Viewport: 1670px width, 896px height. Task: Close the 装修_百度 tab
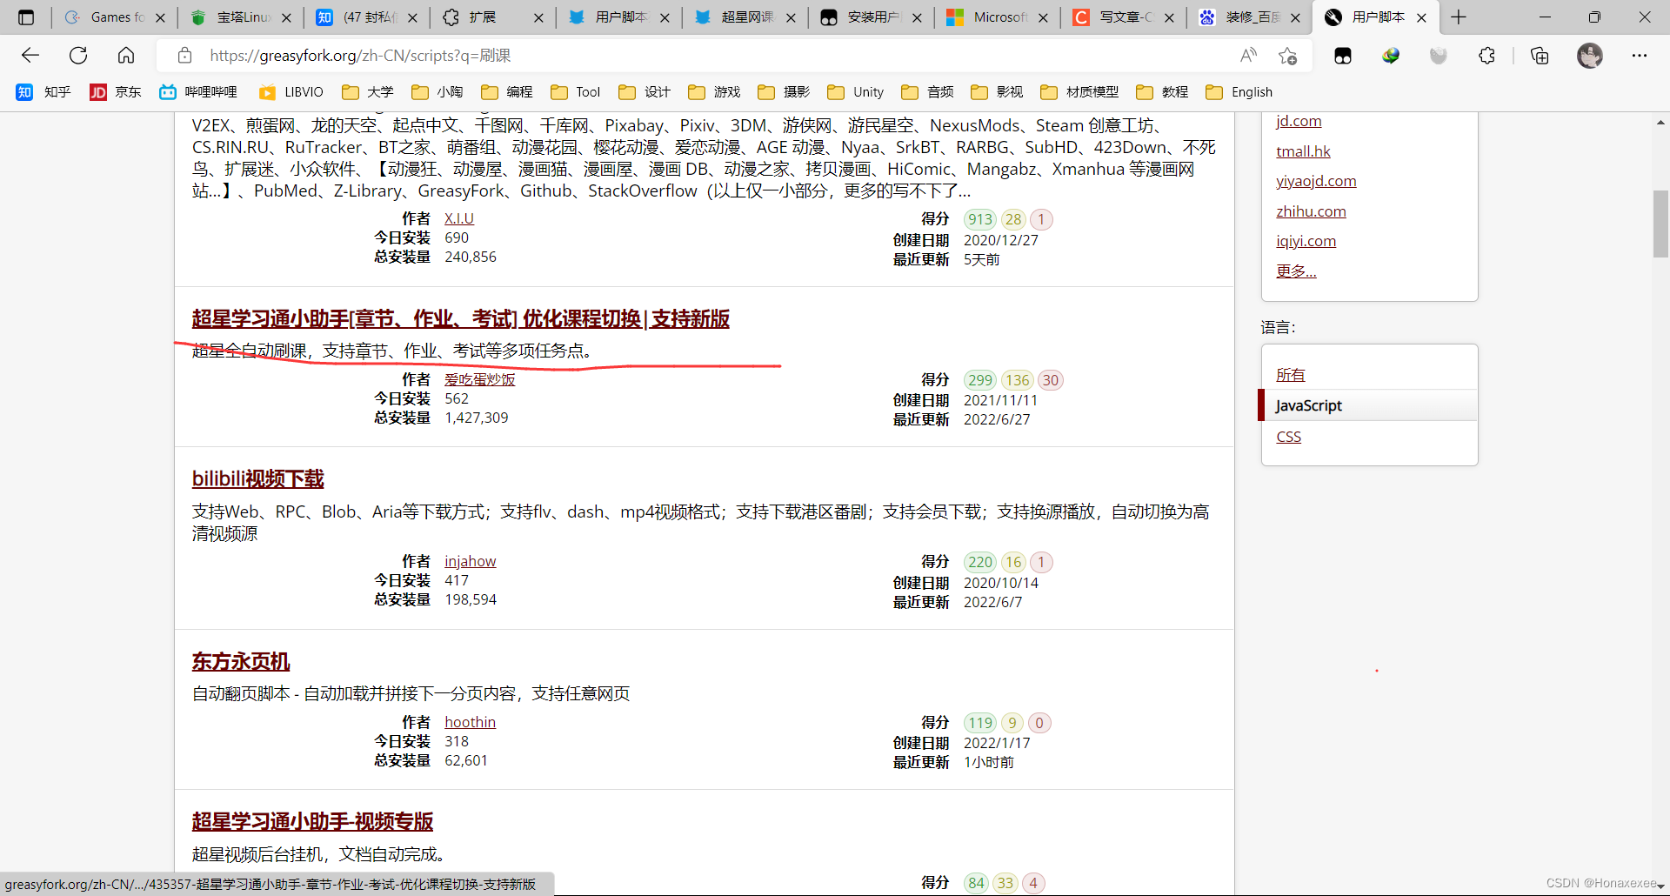(x=1295, y=17)
